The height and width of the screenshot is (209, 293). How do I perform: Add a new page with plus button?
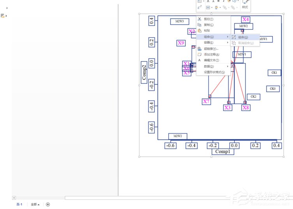pyautogui.click(x=48, y=204)
